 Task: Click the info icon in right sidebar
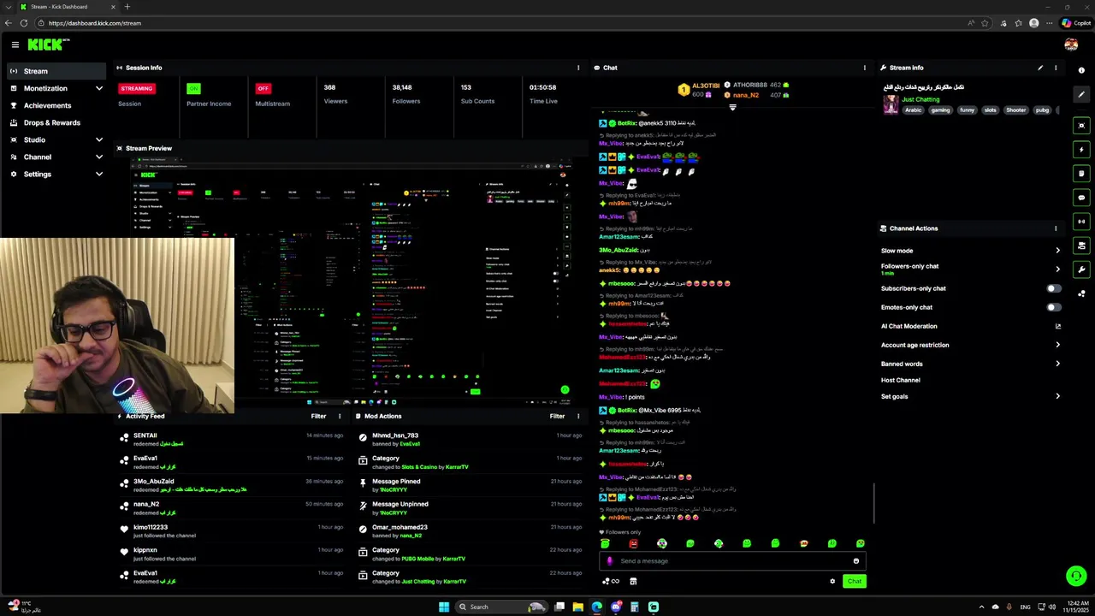[x=1081, y=70]
